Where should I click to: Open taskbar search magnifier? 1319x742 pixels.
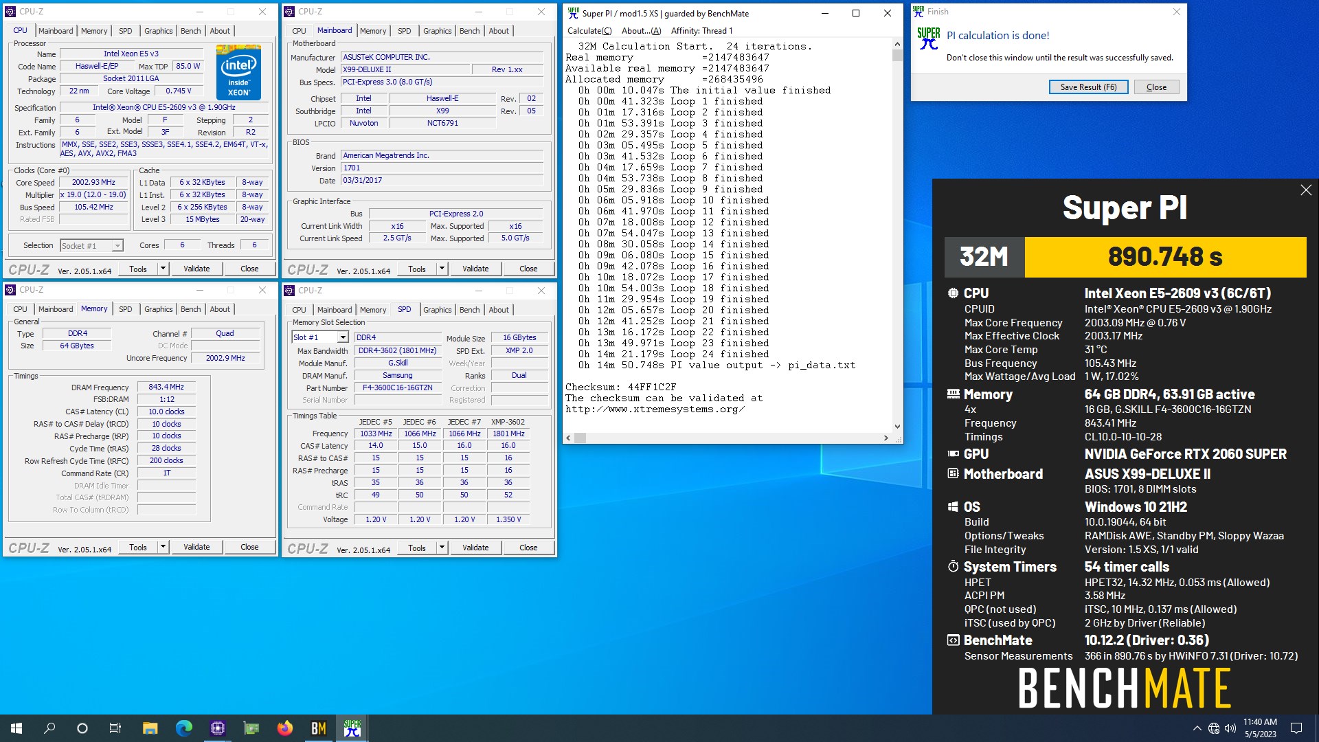pos(49,728)
